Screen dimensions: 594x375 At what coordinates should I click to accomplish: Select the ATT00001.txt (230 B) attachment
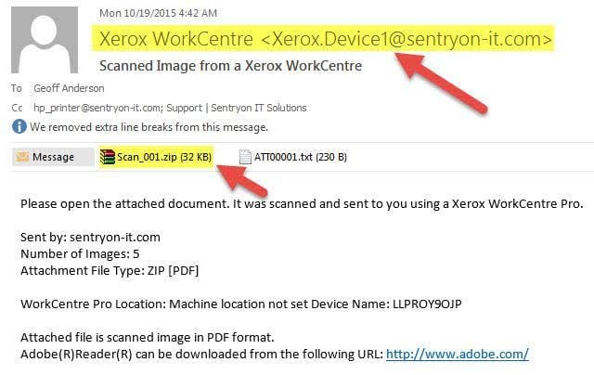(x=293, y=157)
